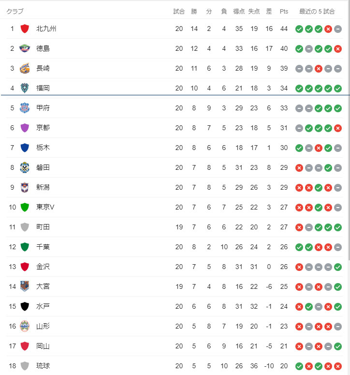The height and width of the screenshot is (375, 350).
Task: Click the 長崎 club crest icon
Action: point(25,68)
